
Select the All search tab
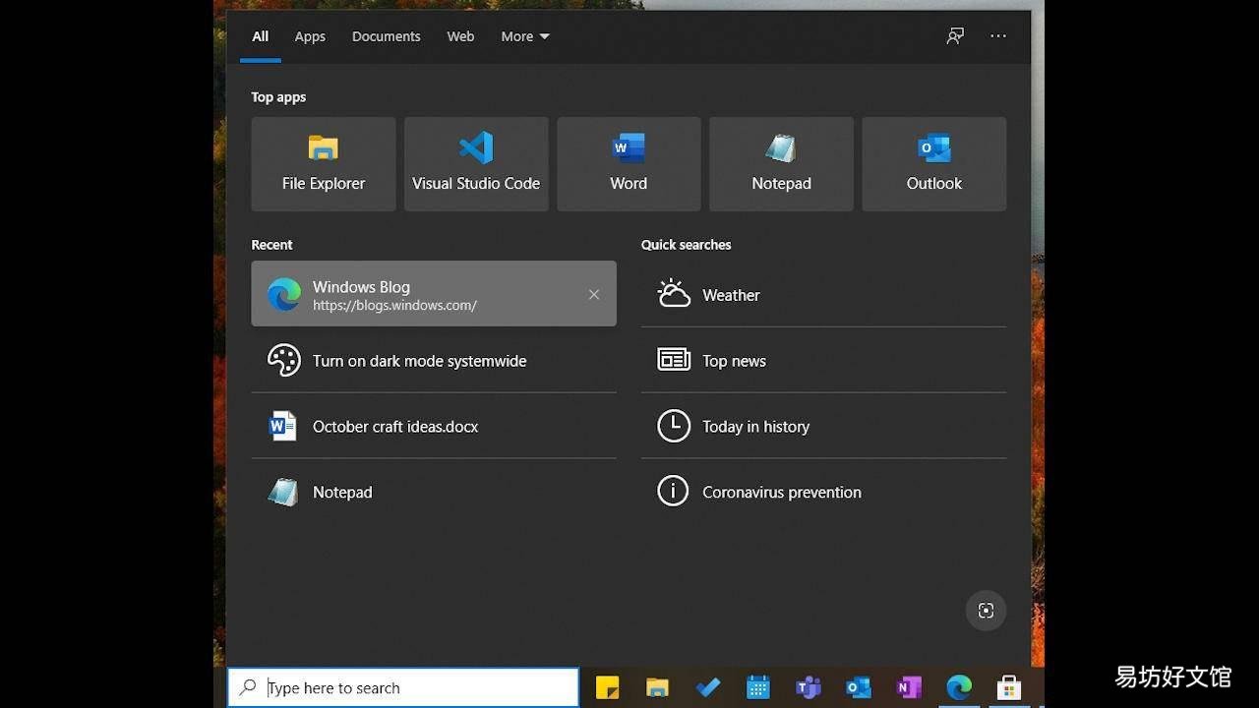(x=261, y=36)
